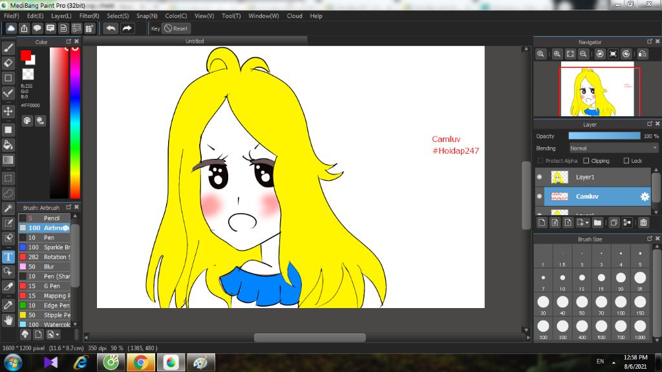
Task: Open the Snap menu
Action: point(147,16)
